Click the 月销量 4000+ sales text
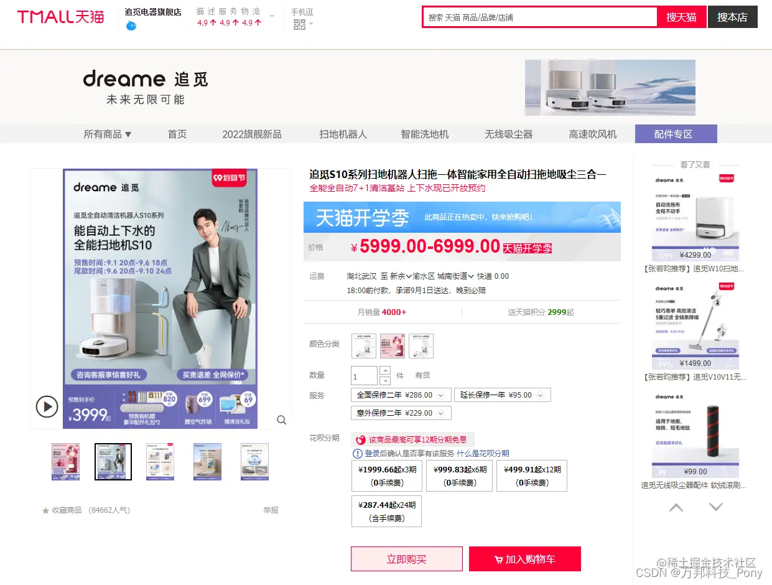The image size is (772, 585). [x=381, y=312]
